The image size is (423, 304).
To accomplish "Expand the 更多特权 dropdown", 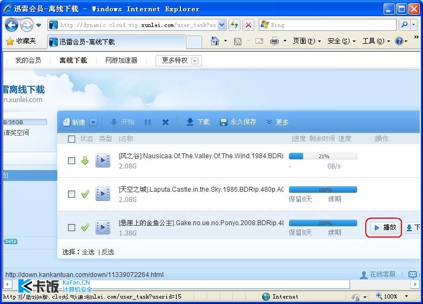I will point(179,60).
